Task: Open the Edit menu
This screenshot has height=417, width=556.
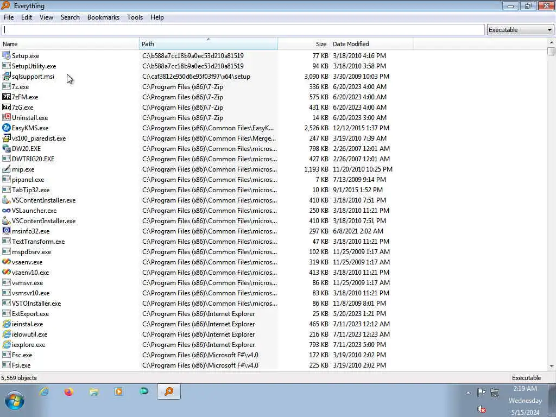Action: (x=27, y=17)
